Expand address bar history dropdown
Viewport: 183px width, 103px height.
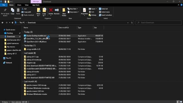tap(128, 23)
